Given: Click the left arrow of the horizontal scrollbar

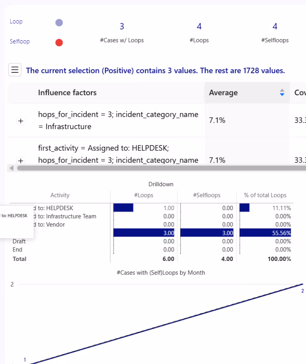Looking at the screenshot, I should [11, 168].
